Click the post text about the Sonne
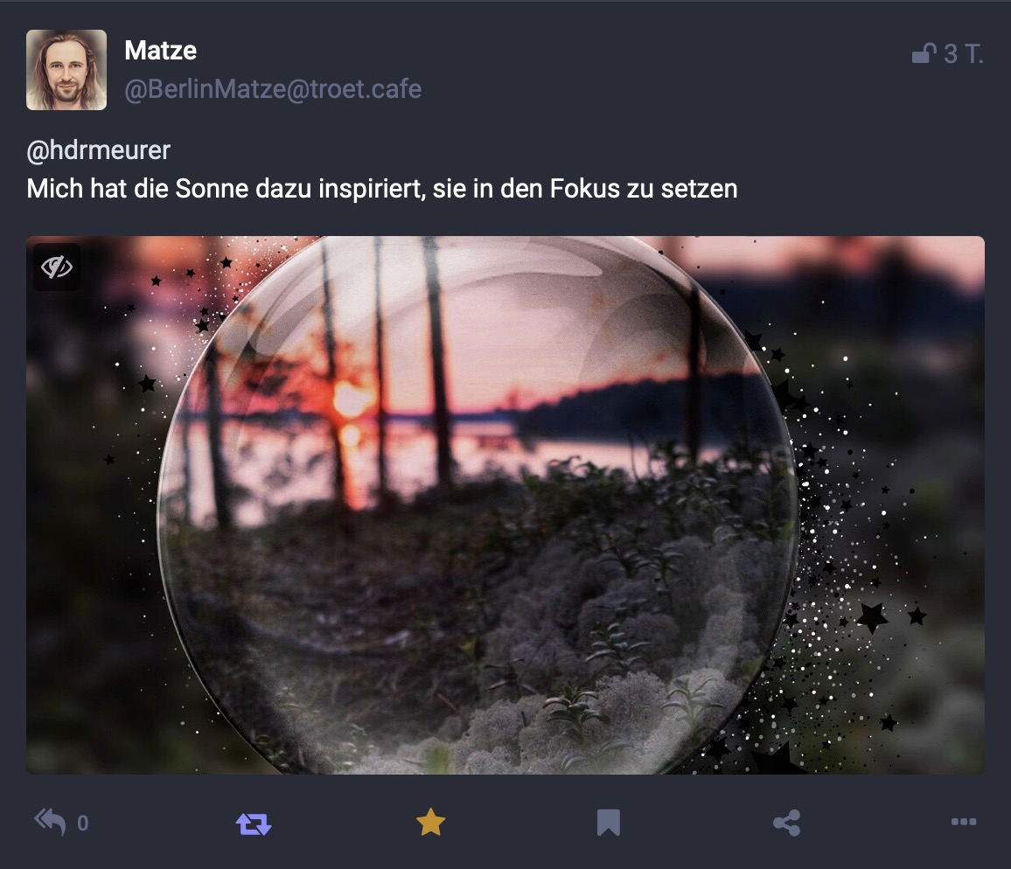 [x=381, y=189]
